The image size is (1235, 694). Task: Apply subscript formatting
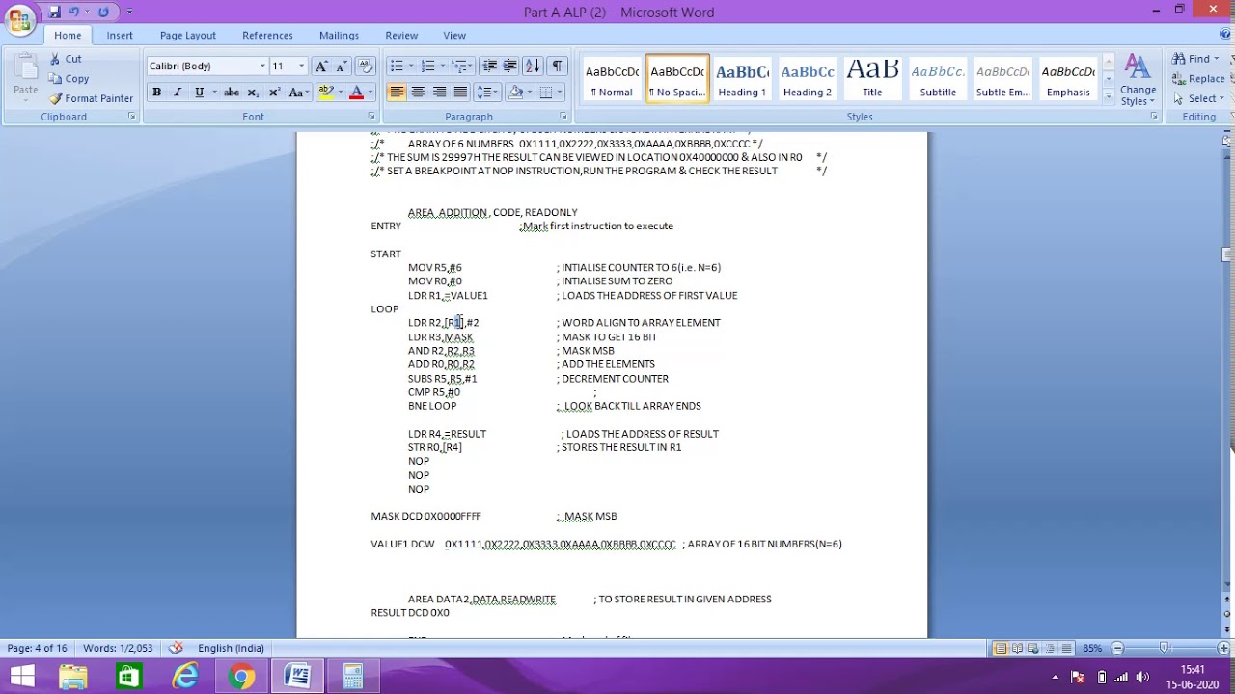(x=253, y=93)
